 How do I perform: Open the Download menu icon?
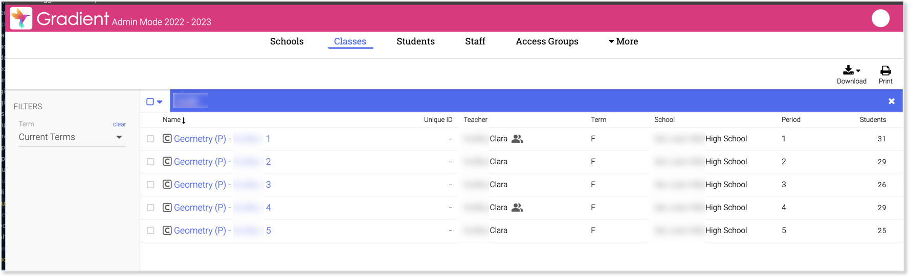pos(851,70)
